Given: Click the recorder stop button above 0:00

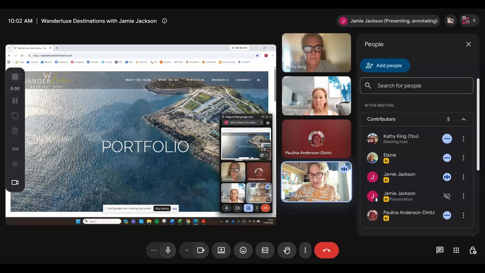Looking at the screenshot, I should click(15, 77).
